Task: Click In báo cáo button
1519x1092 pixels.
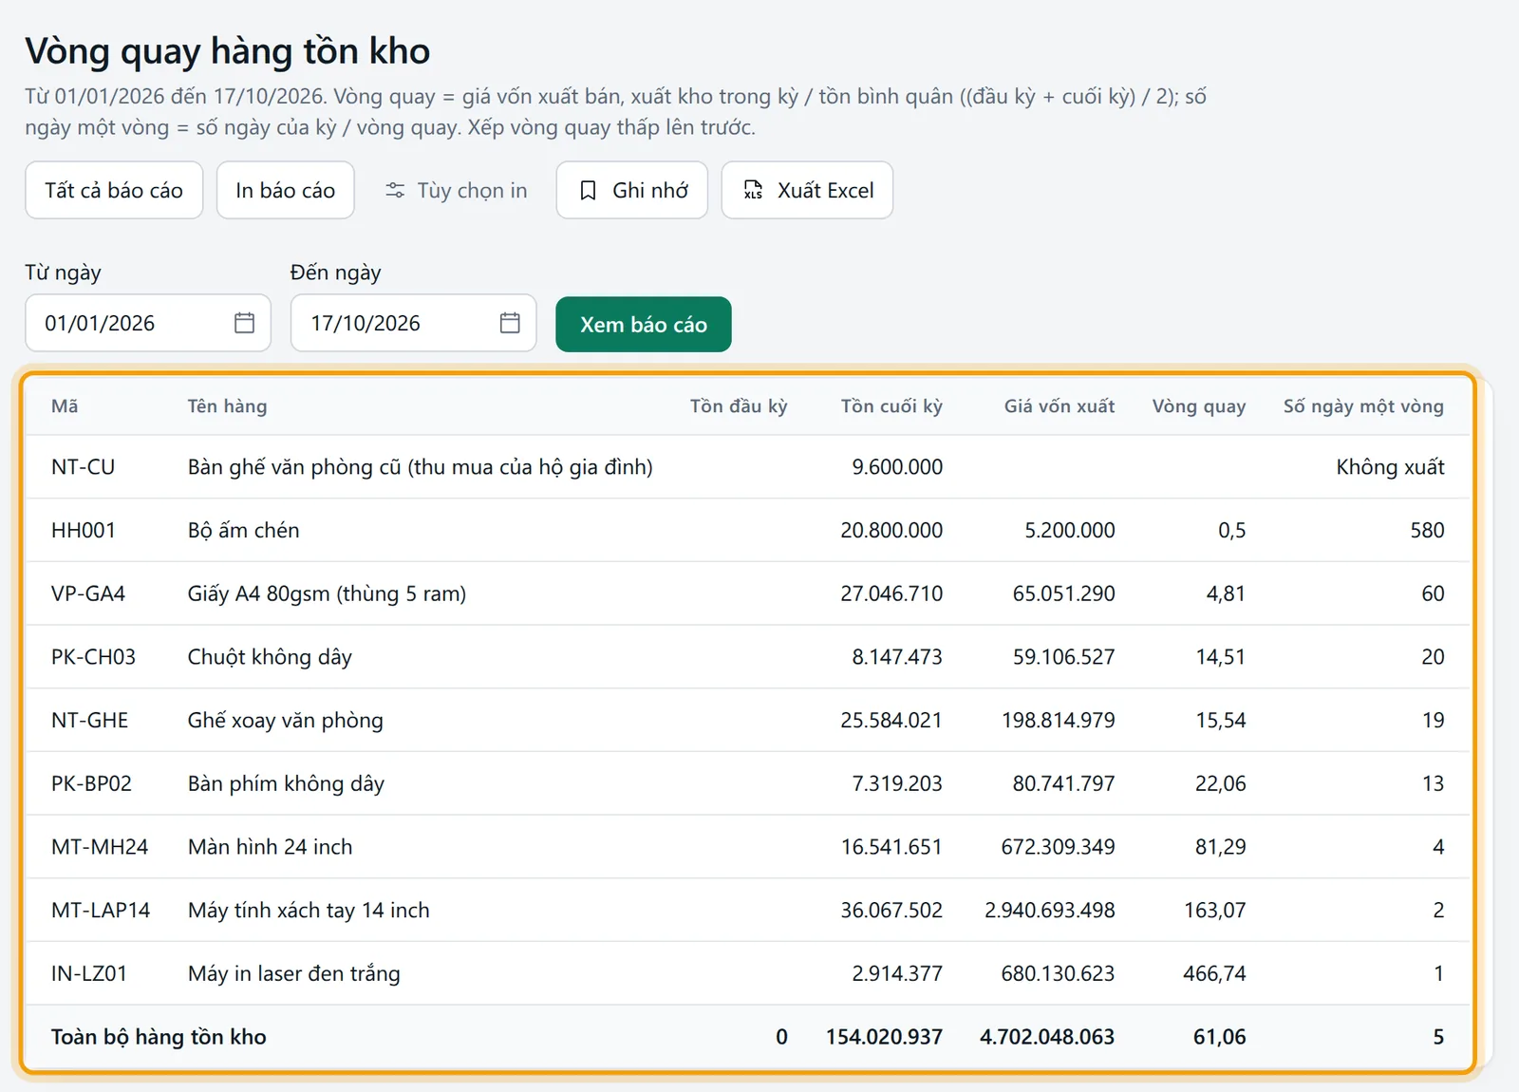Action: coord(285,190)
